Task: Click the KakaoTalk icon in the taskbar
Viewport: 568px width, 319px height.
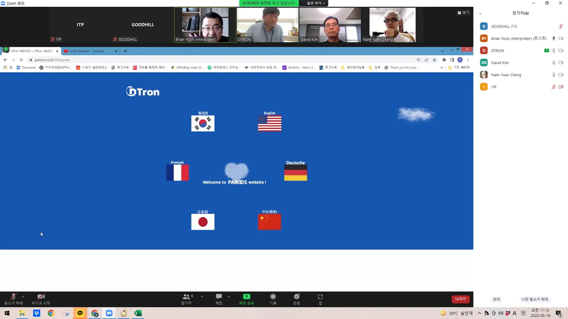Action: coord(80,313)
